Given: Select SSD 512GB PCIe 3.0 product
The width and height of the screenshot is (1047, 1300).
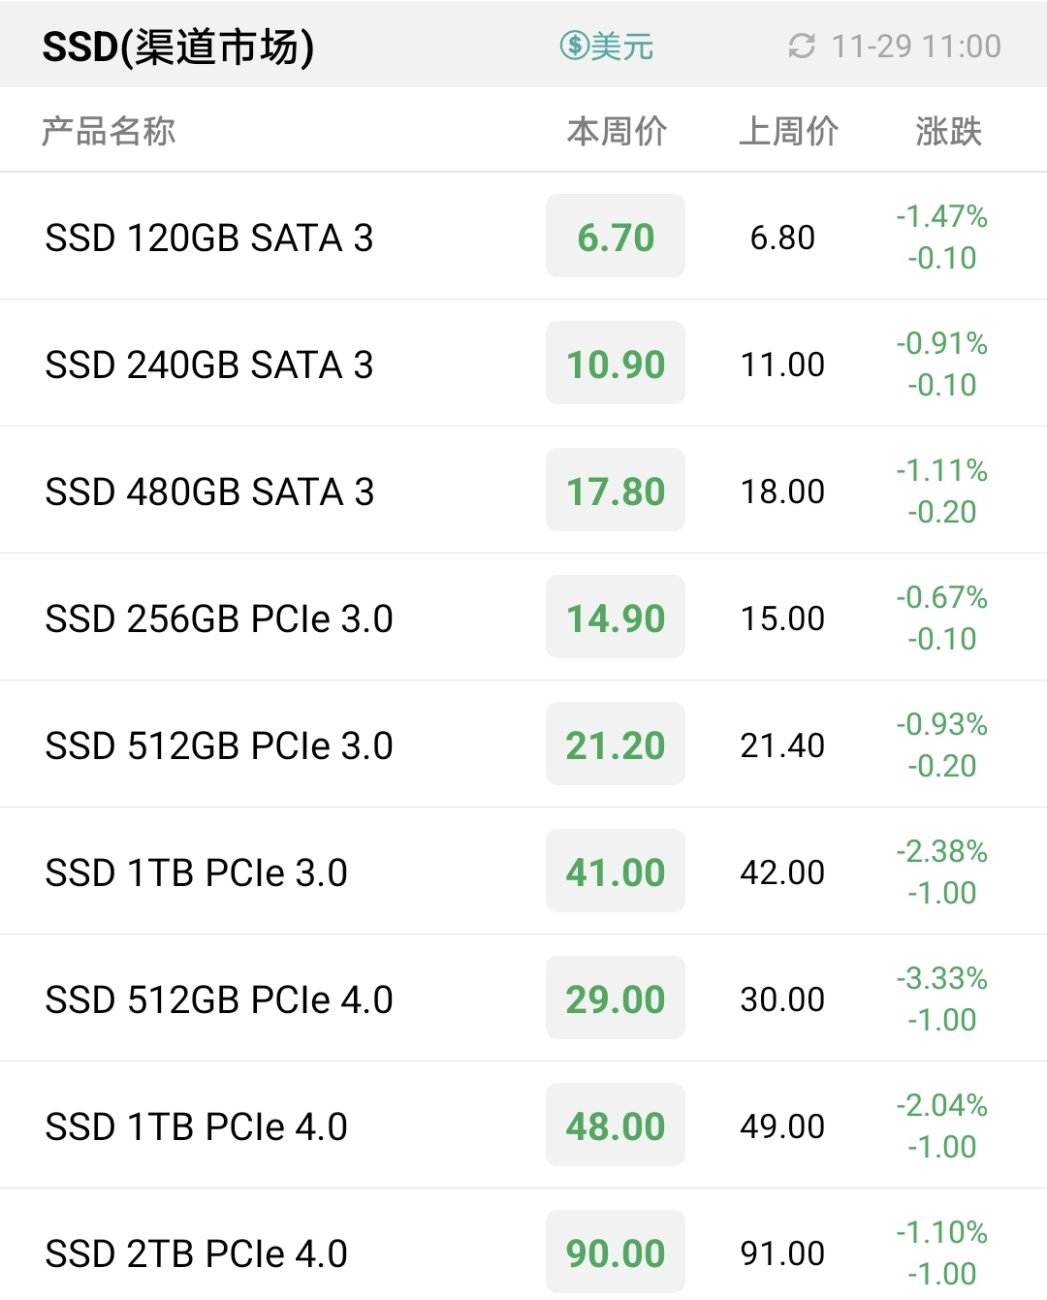Looking at the screenshot, I should coord(523,745).
